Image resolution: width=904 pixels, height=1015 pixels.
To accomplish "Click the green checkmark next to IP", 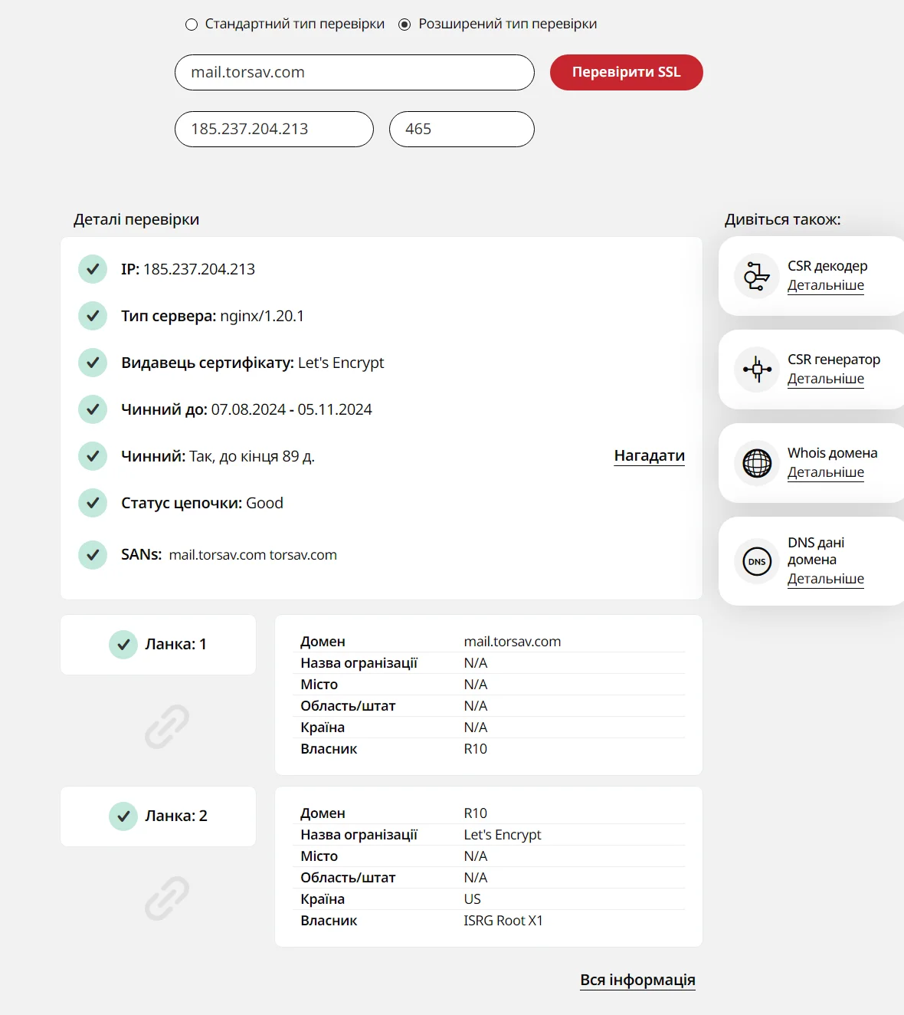I will coord(93,269).
